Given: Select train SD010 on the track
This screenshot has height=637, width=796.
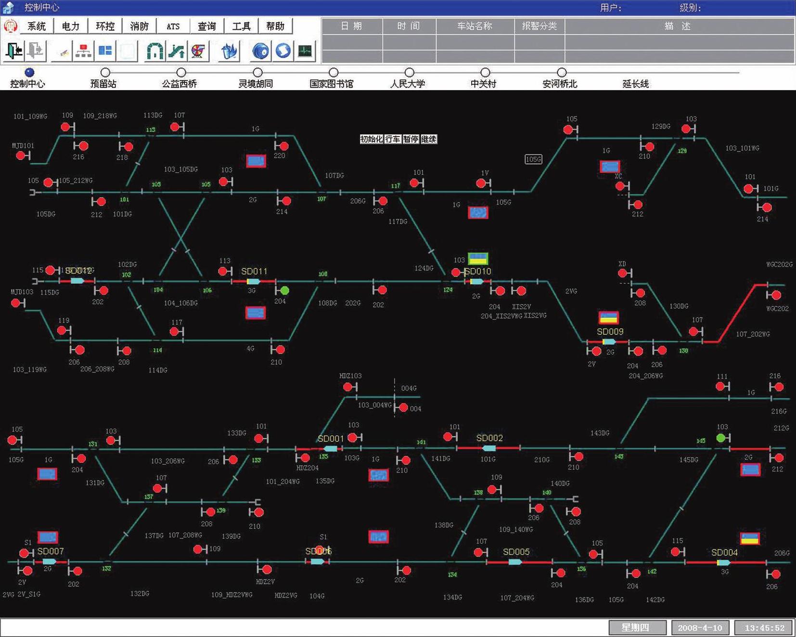Looking at the screenshot, I should coord(476,281).
